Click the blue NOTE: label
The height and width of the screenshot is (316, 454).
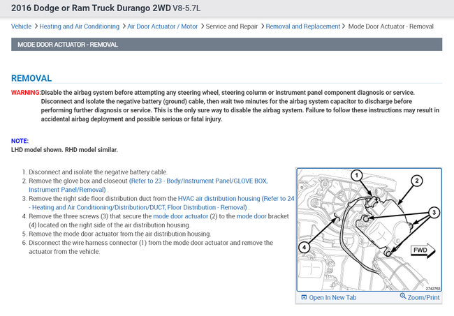(x=20, y=141)
